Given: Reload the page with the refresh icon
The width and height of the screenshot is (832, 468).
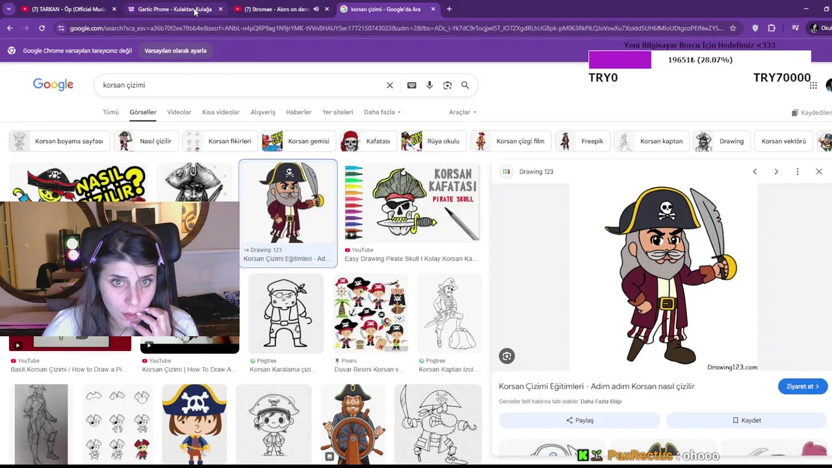Looking at the screenshot, I should 42,28.
